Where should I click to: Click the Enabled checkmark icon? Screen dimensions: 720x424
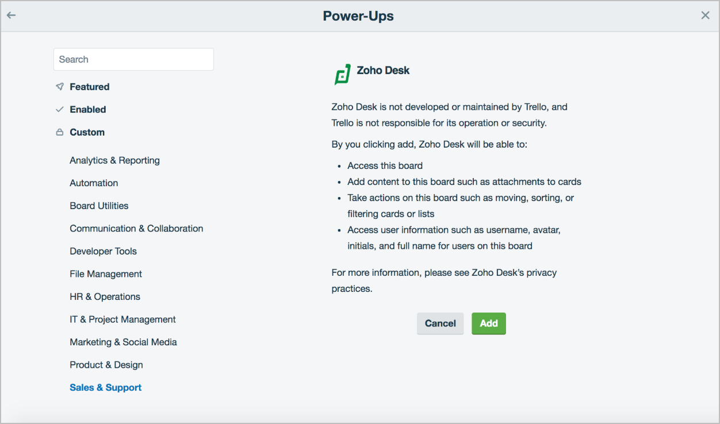(60, 109)
